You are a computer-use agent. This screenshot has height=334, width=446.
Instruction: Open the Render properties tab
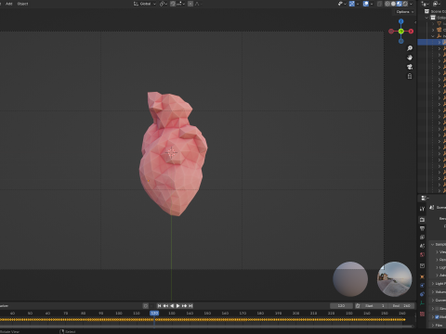tap(422, 220)
